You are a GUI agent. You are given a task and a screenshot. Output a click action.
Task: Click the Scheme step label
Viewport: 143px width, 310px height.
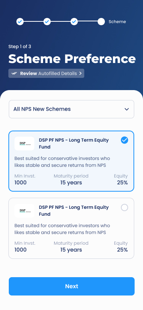point(117,21)
